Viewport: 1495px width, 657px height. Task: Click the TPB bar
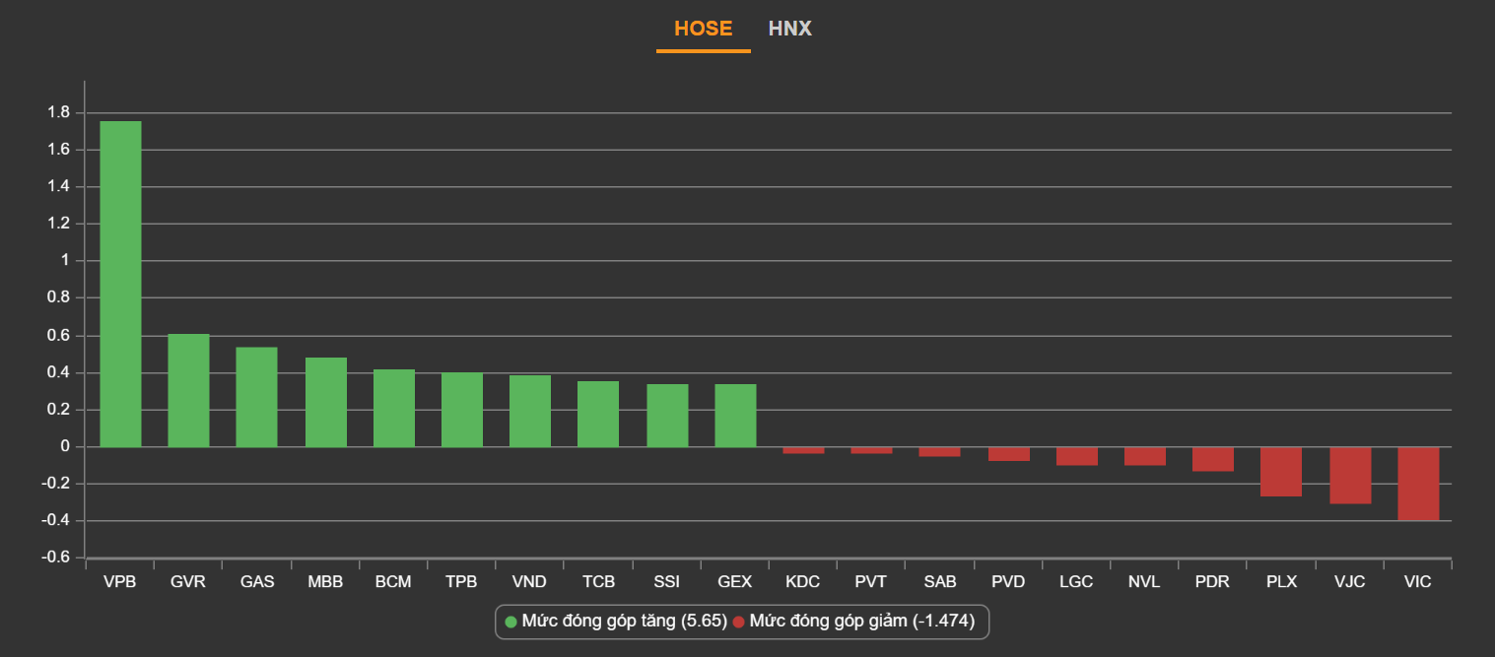[x=461, y=410]
